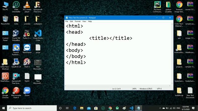Open the This PC desktop icon
Screen dimensions: 198x111
point(5,6)
